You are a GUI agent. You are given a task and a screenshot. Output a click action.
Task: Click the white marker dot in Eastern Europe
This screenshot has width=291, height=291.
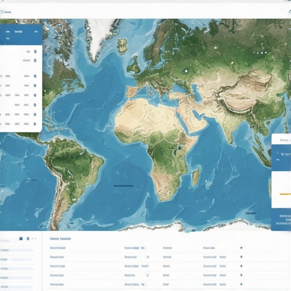[x=186, y=71]
